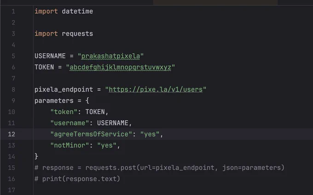Click the "agreeTermsOfService" key

pyautogui.click(x=91, y=134)
